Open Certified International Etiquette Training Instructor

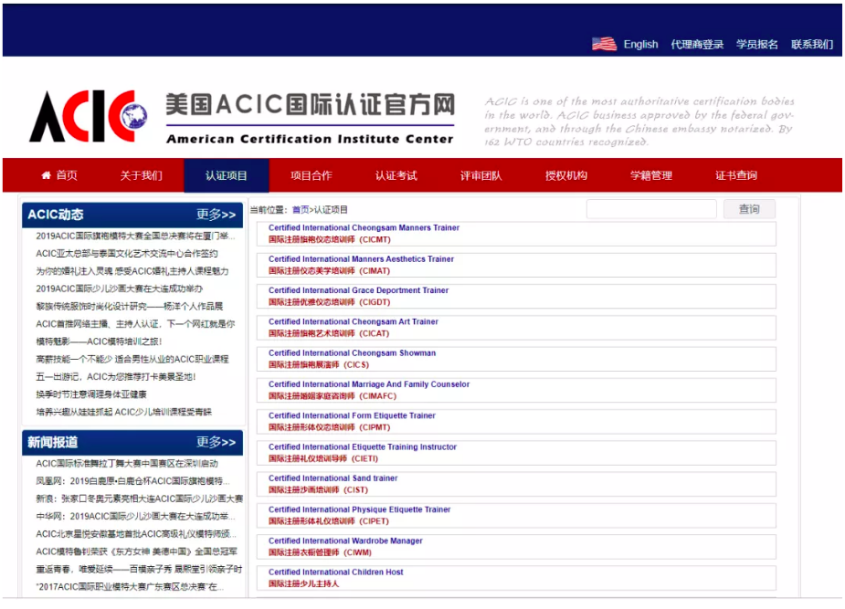[x=363, y=446]
